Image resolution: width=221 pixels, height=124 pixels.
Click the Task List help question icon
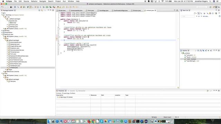pyautogui.click(x=220, y=16)
